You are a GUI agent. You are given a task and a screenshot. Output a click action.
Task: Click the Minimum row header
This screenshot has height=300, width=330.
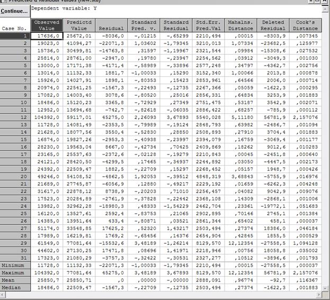tap(15, 265)
